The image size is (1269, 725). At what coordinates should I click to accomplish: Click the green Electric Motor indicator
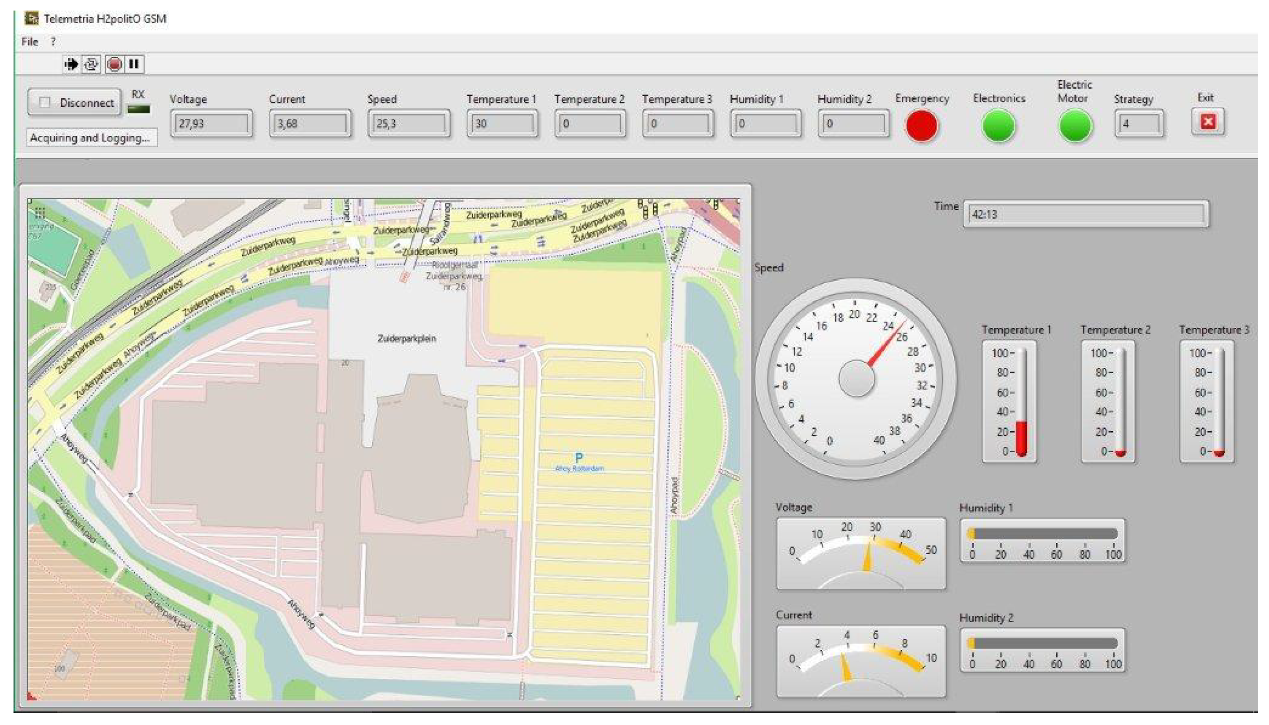pyautogui.click(x=1075, y=125)
